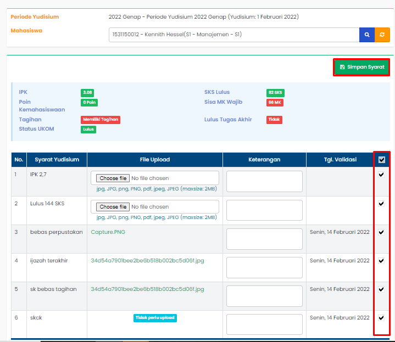Viewport: 395px width, 342px height.
Task: Uncheck the IPK 2,7 row checkbox
Action: tap(381, 175)
